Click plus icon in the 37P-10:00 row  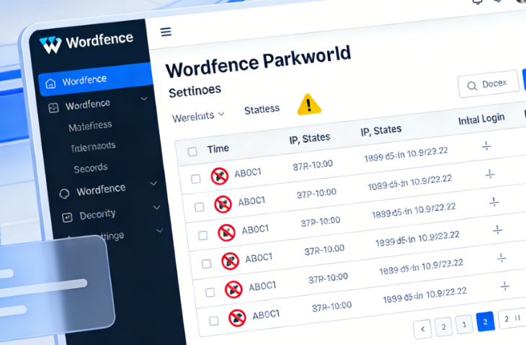tap(490, 174)
